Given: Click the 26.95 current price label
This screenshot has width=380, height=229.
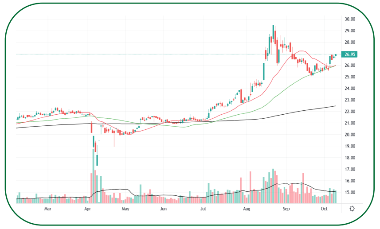Looking at the screenshot, I should coord(350,54).
